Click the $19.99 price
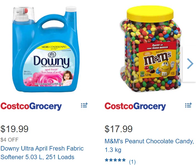 [14, 129]
